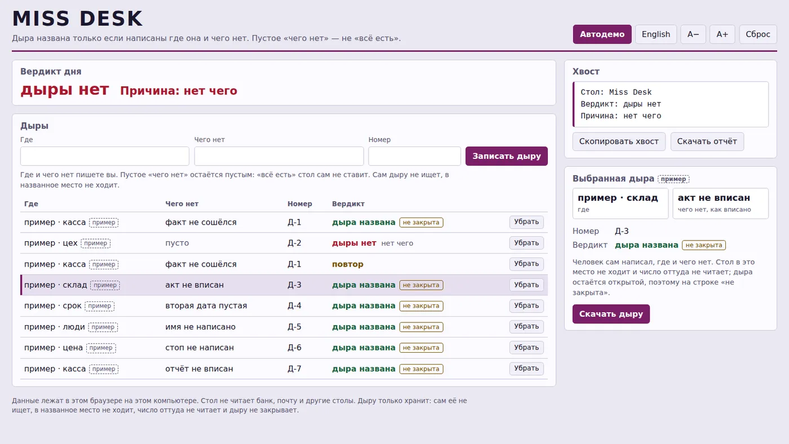Viewport: 789px width, 444px height.
Task: Click Убрать in the Д-3 row
Action: (x=526, y=285)
